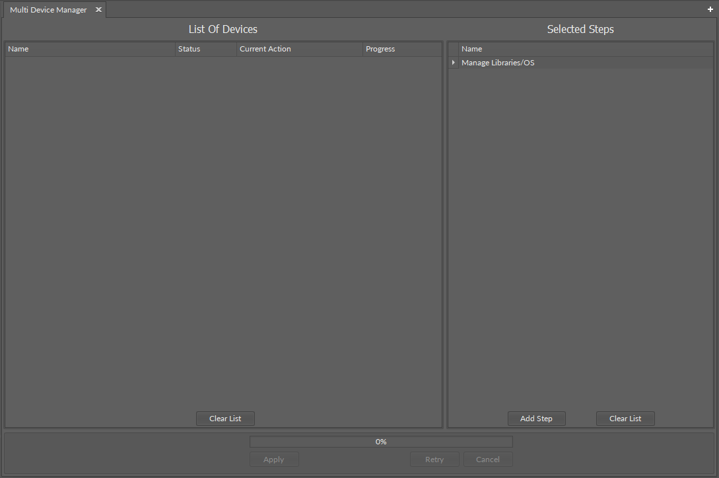Click the blank column header beside Name in Selected Steps
The height and width of the screenshot is (478, 719).
[x=454, y=48]
